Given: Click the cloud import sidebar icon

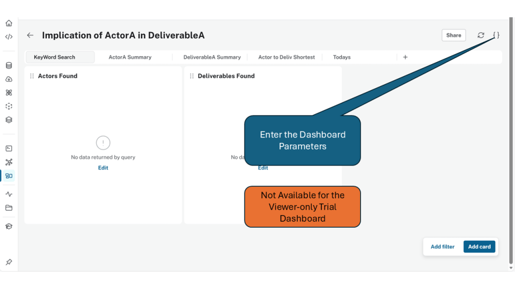Looking at the screenshot, I should tap(9, 79).
